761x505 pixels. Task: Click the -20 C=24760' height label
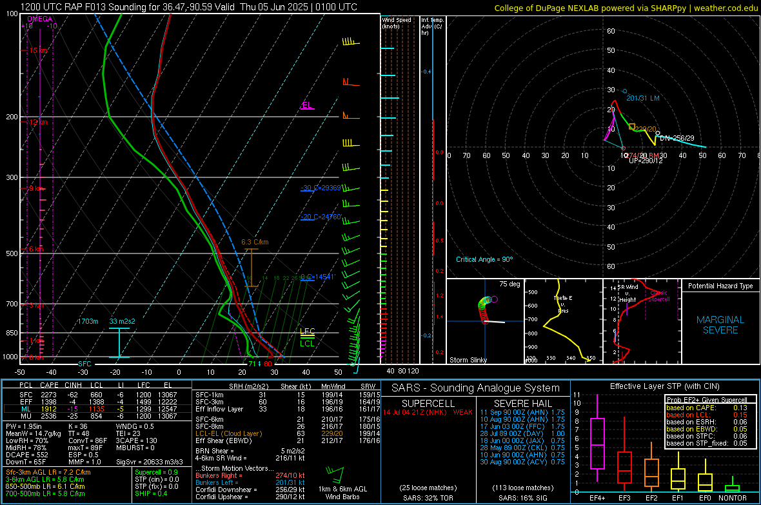pos(321,217)
